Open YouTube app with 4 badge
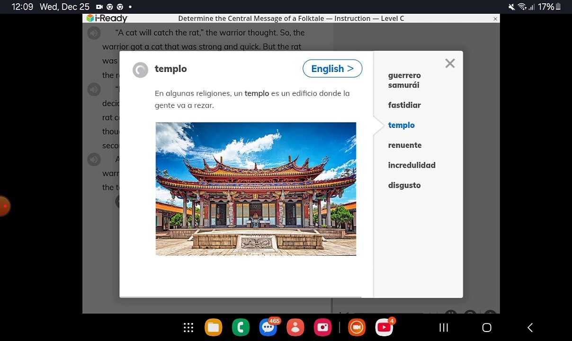The image size is (572, 341). pyautogui.click(x=384, y=327)
